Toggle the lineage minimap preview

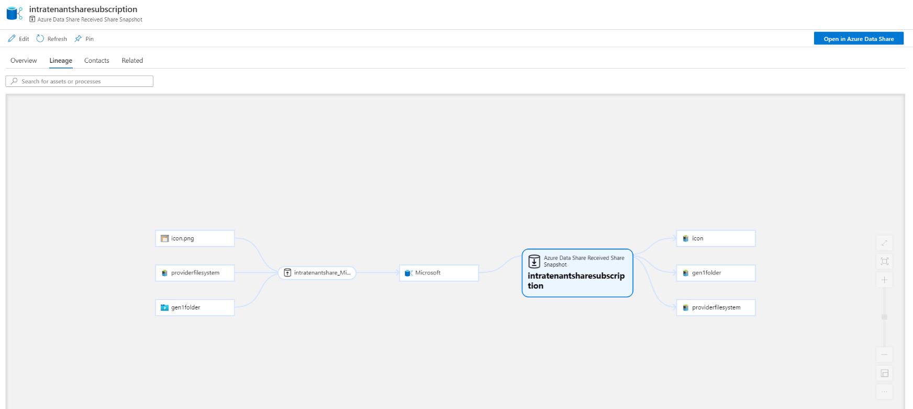pyautogui.click(x=884, y=373)
